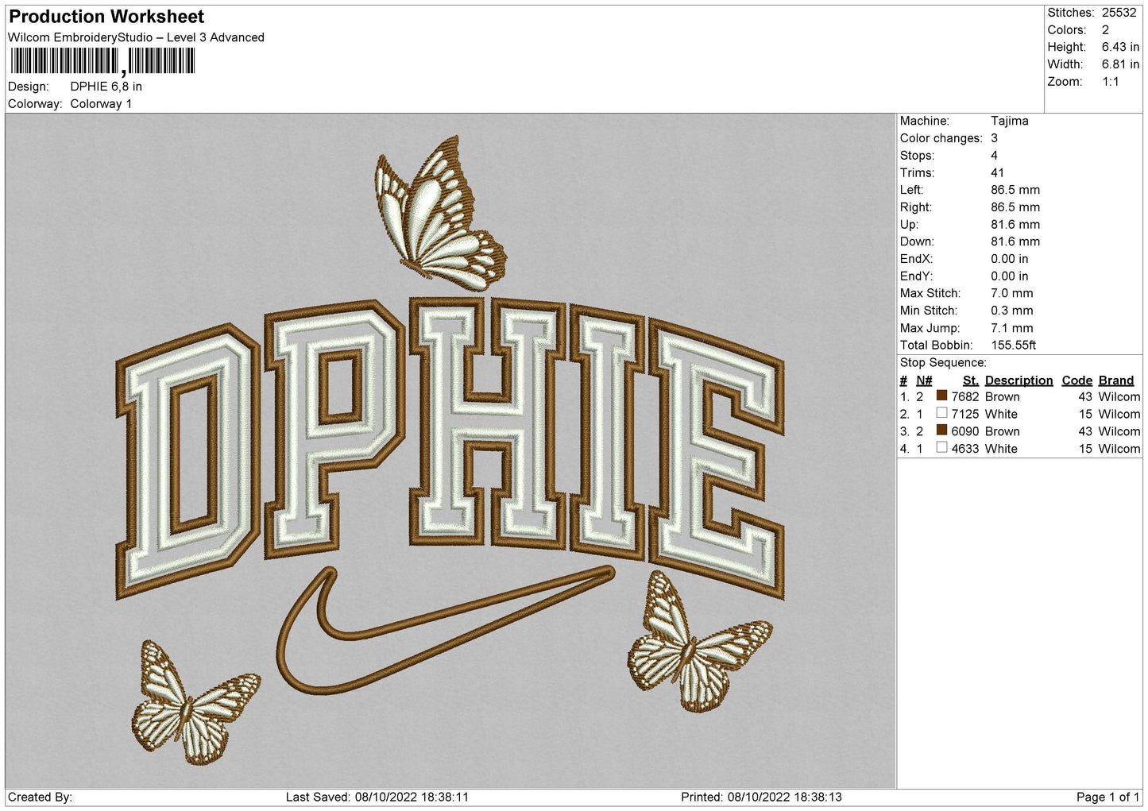Click the Colors value '2' in header
Screen dimensions: 1148x811
(x=1105, y=30)
